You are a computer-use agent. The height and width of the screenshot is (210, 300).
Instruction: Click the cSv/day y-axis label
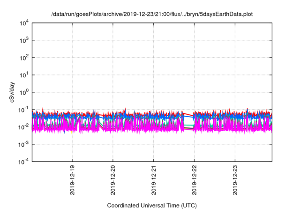click(x=12, y=92)
